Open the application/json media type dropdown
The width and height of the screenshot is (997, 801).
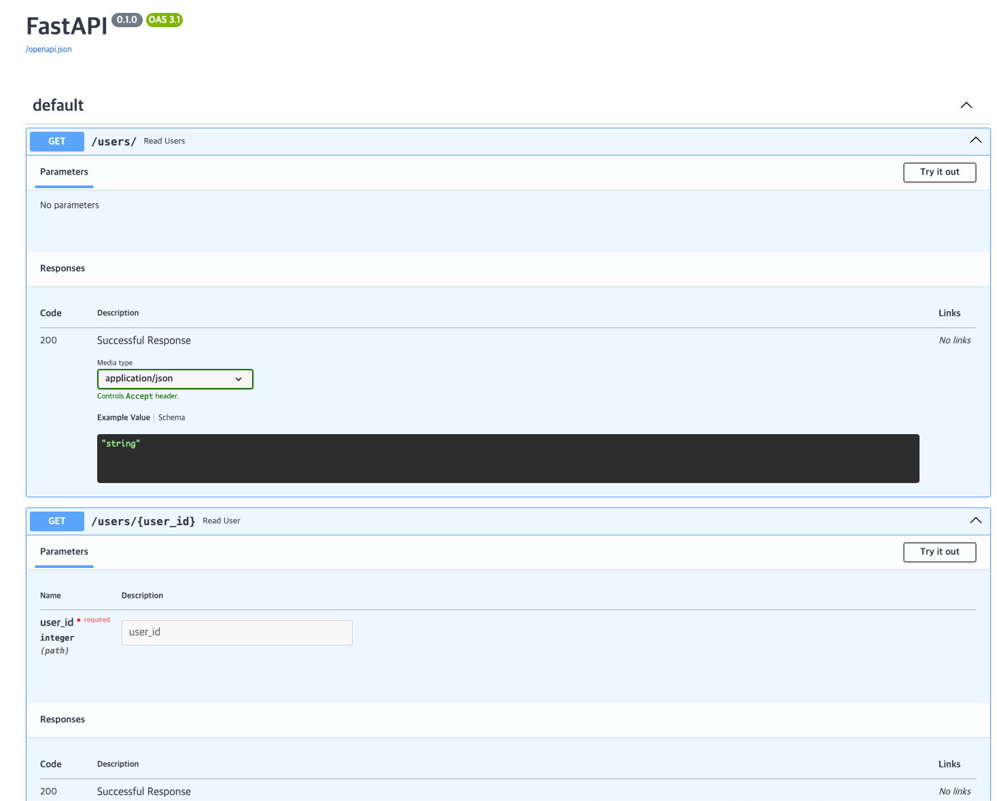tap(175, 379)
